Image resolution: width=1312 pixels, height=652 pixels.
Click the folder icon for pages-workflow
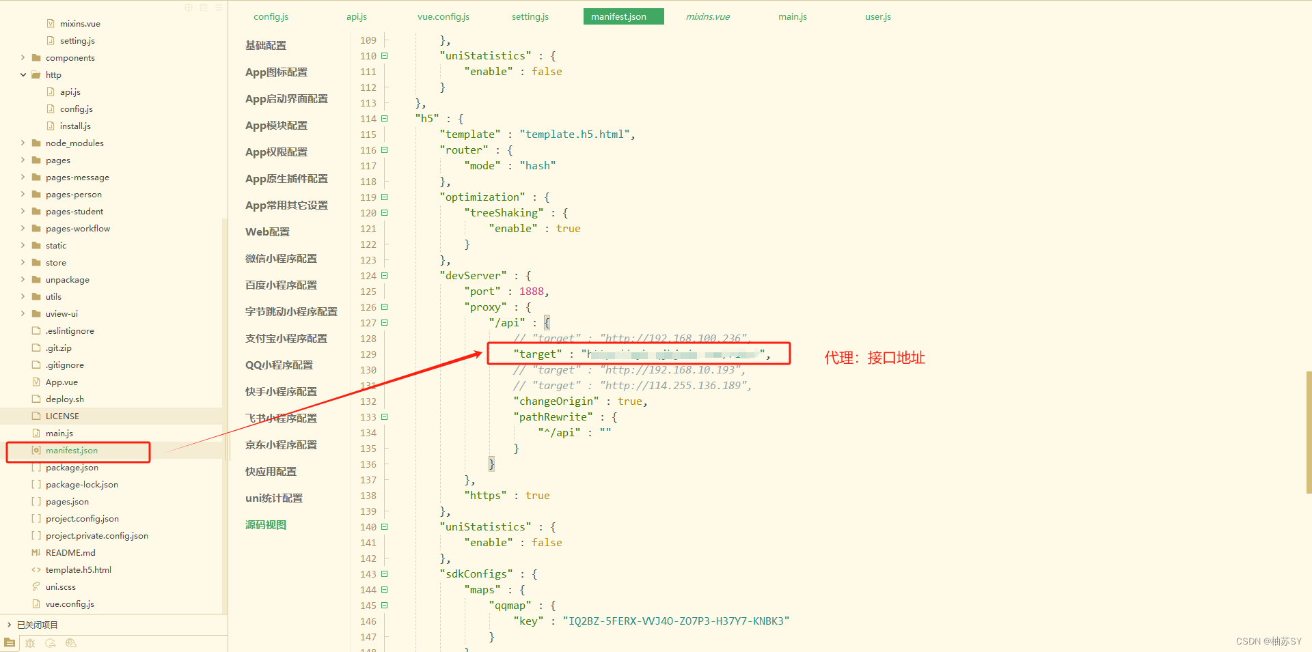[36, 228]
